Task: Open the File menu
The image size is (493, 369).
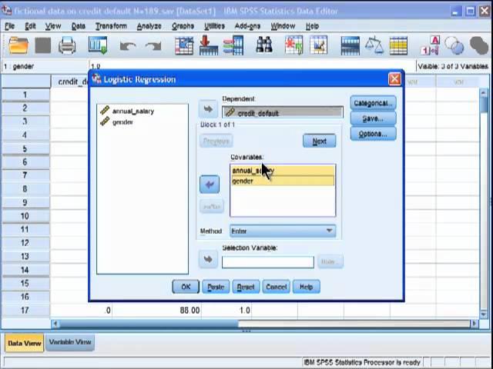Action: coord(10,26)
